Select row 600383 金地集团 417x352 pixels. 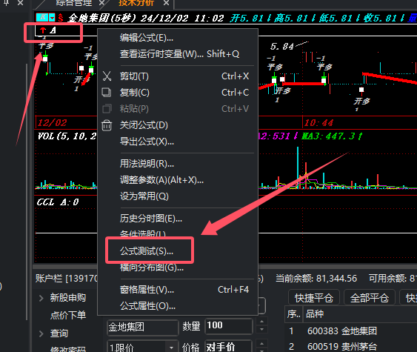point(351,331)
